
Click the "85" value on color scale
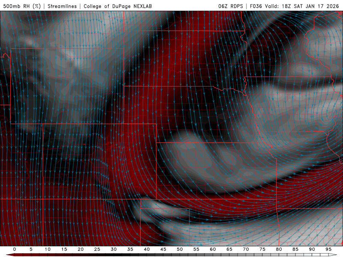295,249
